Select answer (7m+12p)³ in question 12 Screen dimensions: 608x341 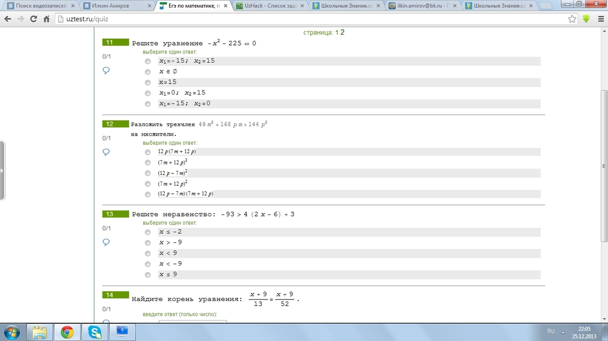[x=147, y=162]
